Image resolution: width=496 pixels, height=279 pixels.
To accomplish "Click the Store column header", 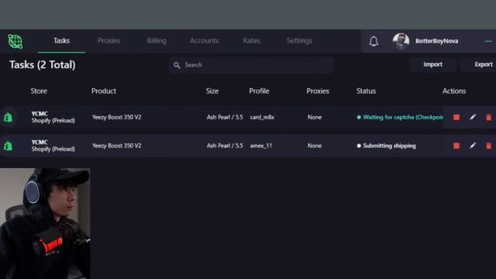I will point(39,91).
